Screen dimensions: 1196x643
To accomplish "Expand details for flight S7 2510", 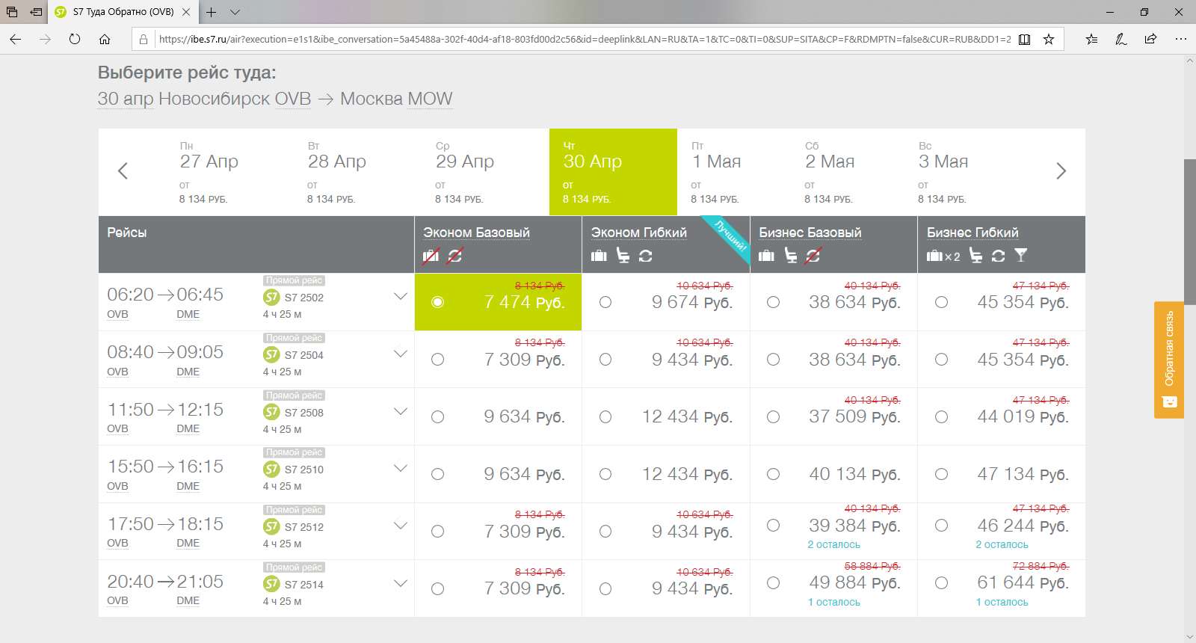I will coord(401,468).
